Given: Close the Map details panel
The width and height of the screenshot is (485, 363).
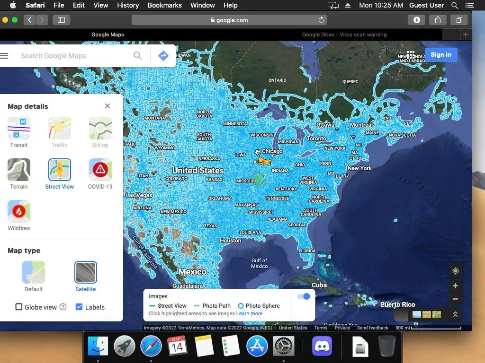Looking at the screenshot, I should pyautogui.click(x=108, y=106).
